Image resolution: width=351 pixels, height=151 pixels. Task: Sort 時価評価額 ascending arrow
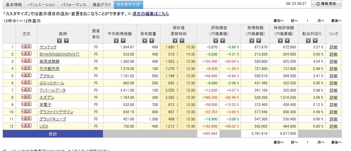tap(281, 41)
